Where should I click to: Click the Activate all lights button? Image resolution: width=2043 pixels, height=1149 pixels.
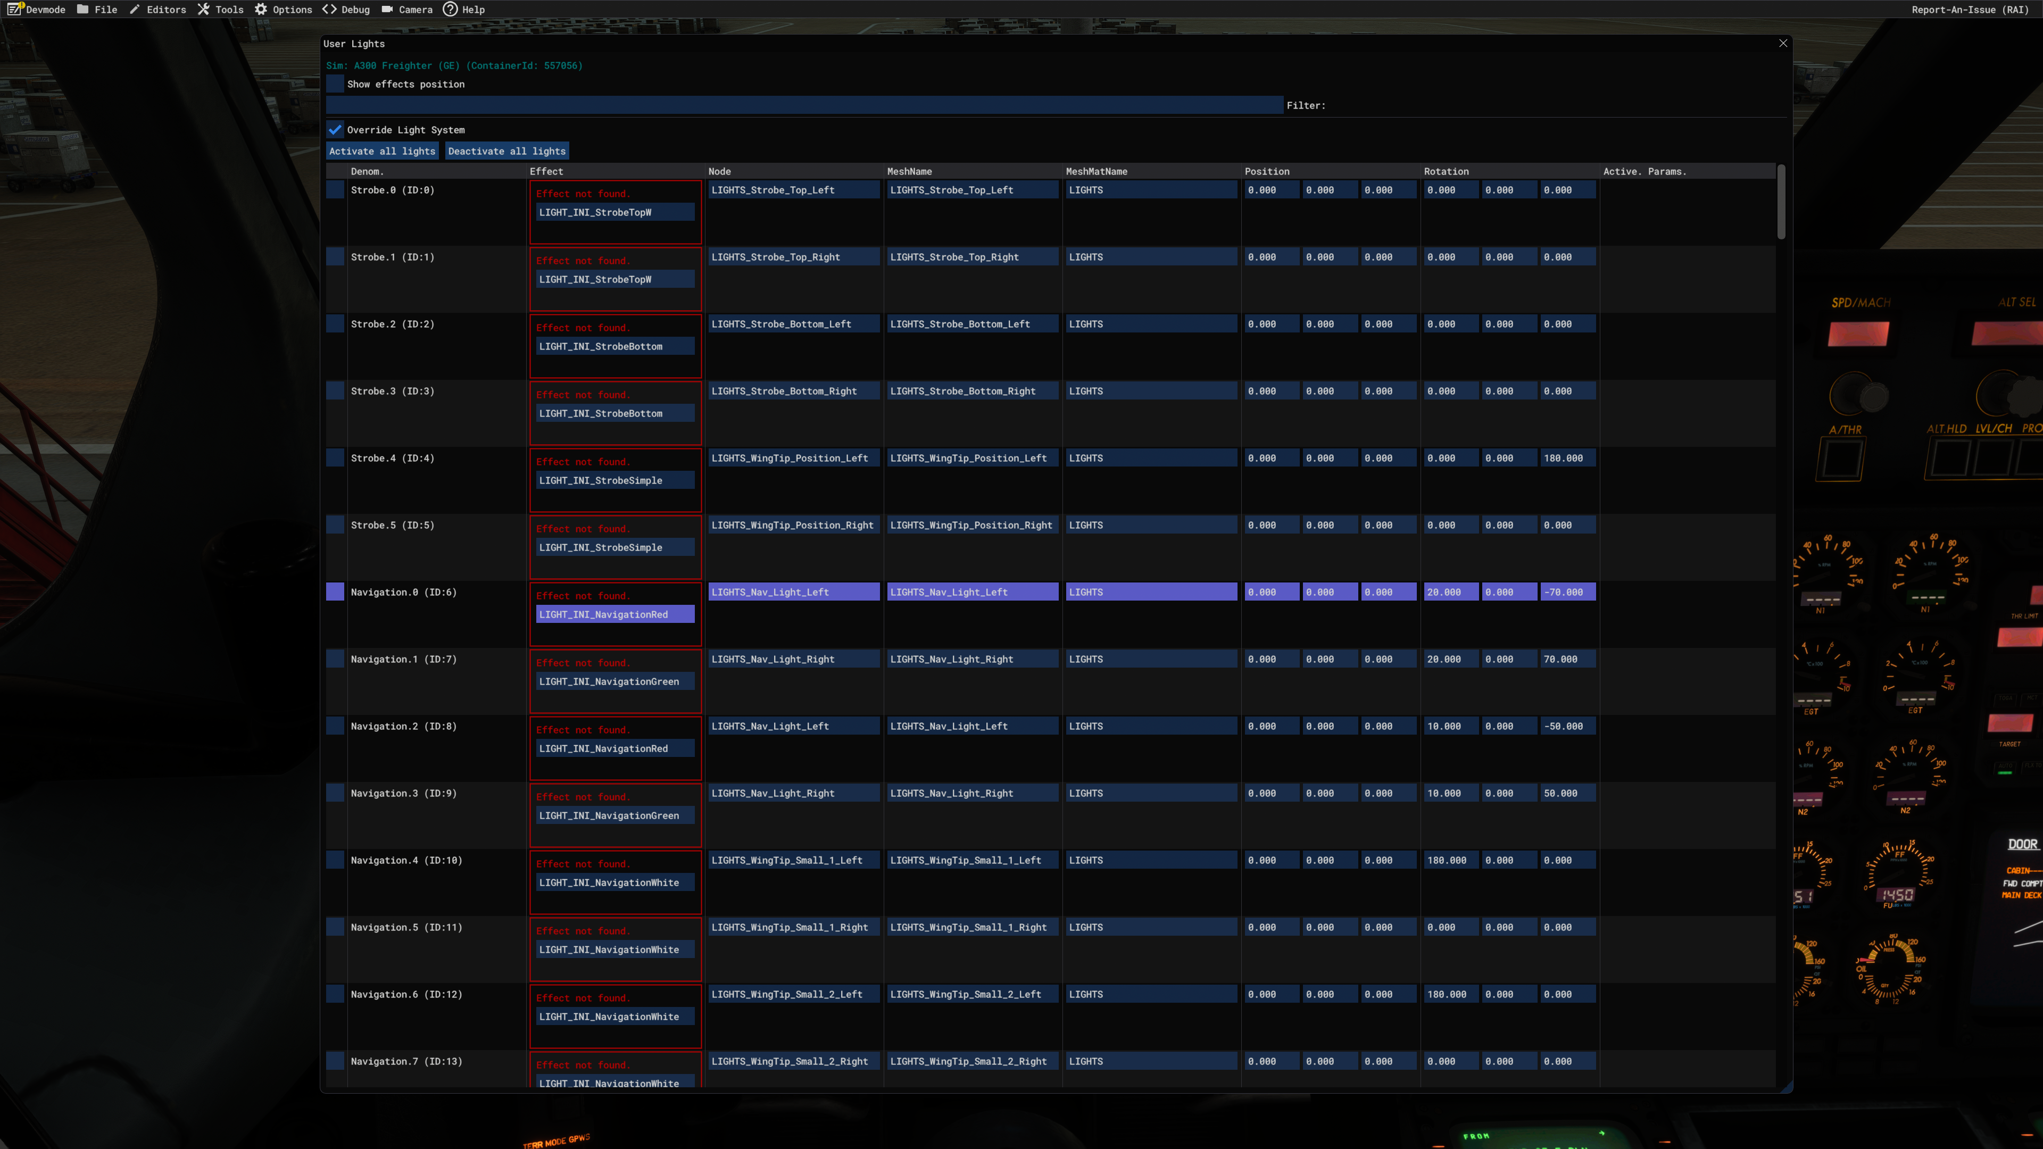click(x=383, y=152)
